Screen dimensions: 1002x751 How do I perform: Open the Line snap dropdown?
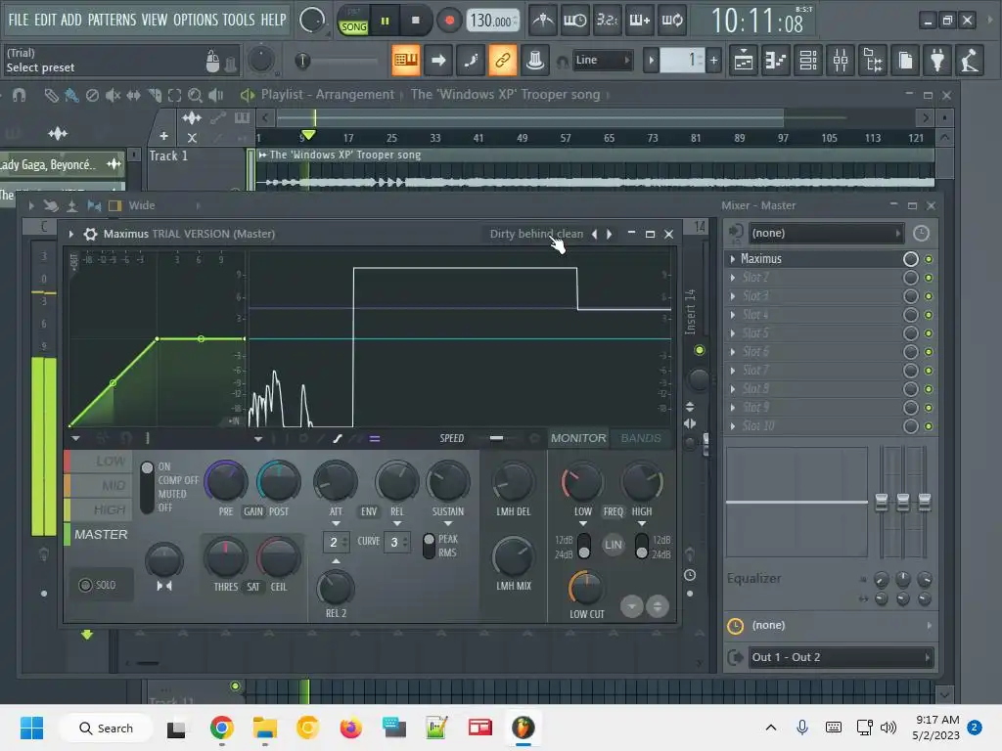tap(602, 60)
